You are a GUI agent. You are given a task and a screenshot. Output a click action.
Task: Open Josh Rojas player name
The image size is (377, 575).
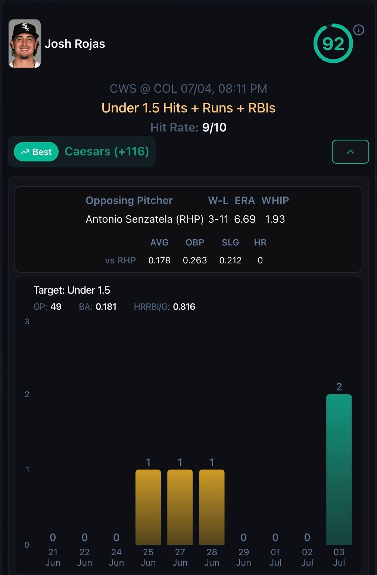pyautogui.click(x=75, y=44)
